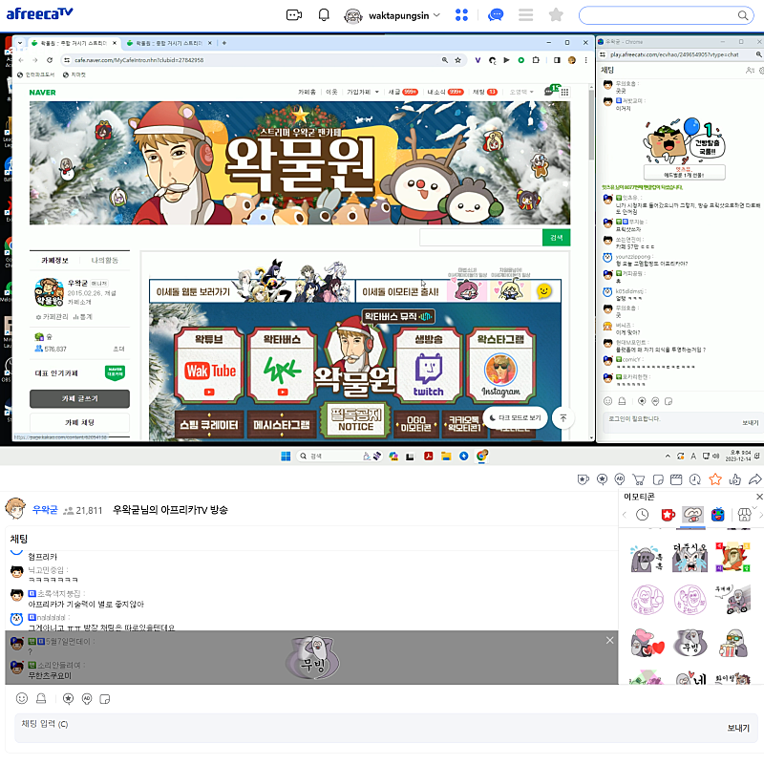Click the twitch 생방송 tile in streamed cafe
Screen dimensions: 764x765
coord(429,365)
